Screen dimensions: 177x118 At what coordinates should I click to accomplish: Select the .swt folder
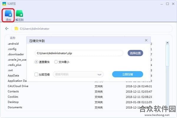[x=10, y=70]
